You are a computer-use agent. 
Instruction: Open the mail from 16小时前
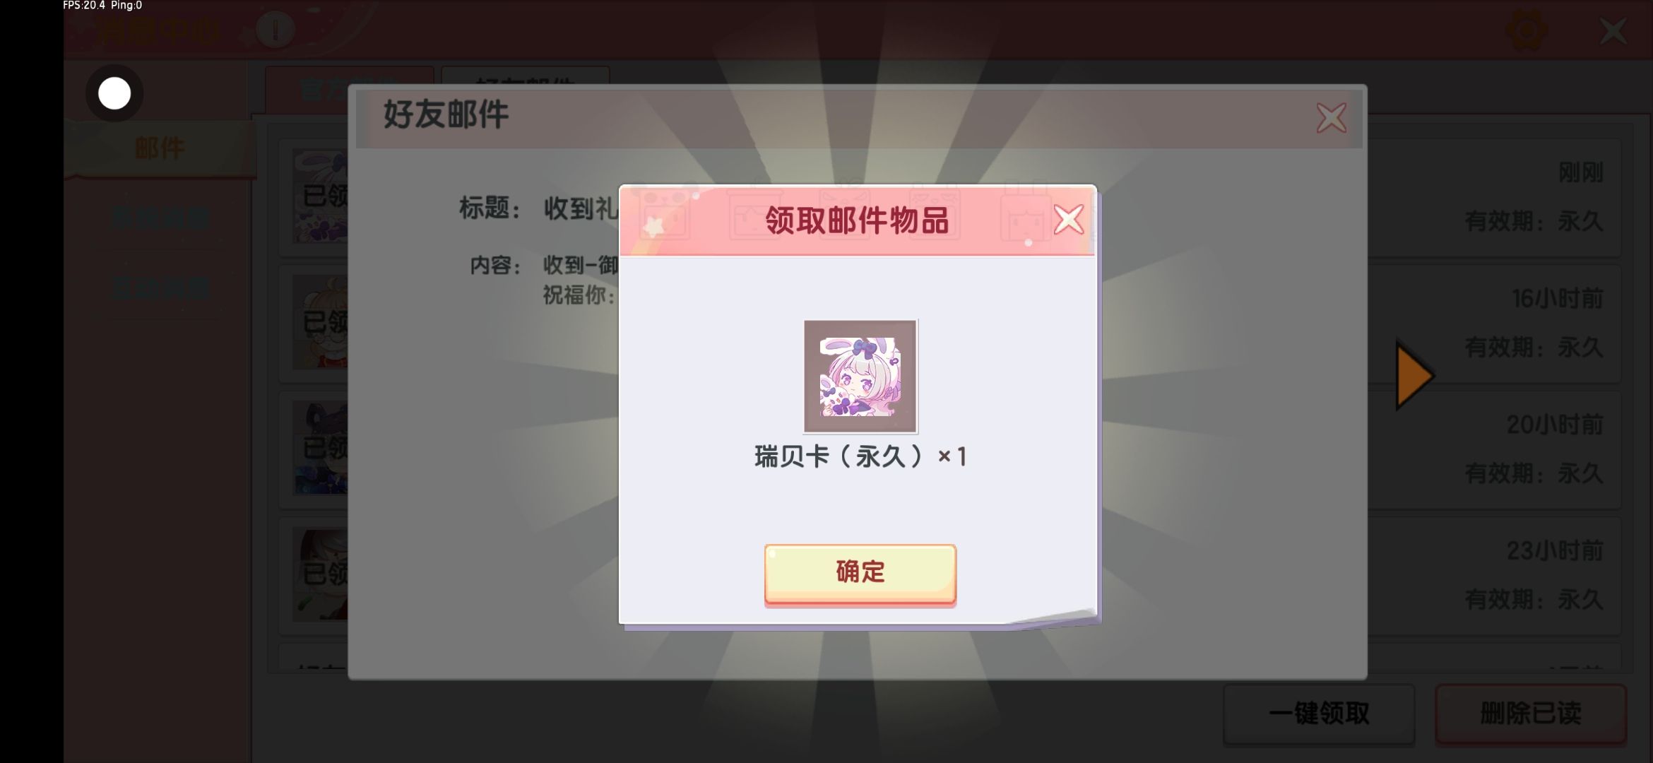coord(949,323)
